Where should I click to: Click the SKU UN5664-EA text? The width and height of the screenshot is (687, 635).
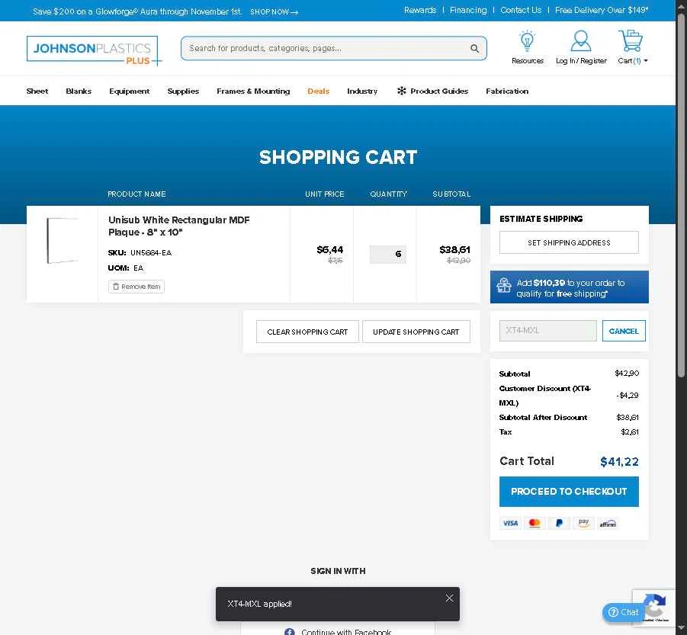(140, 252)
